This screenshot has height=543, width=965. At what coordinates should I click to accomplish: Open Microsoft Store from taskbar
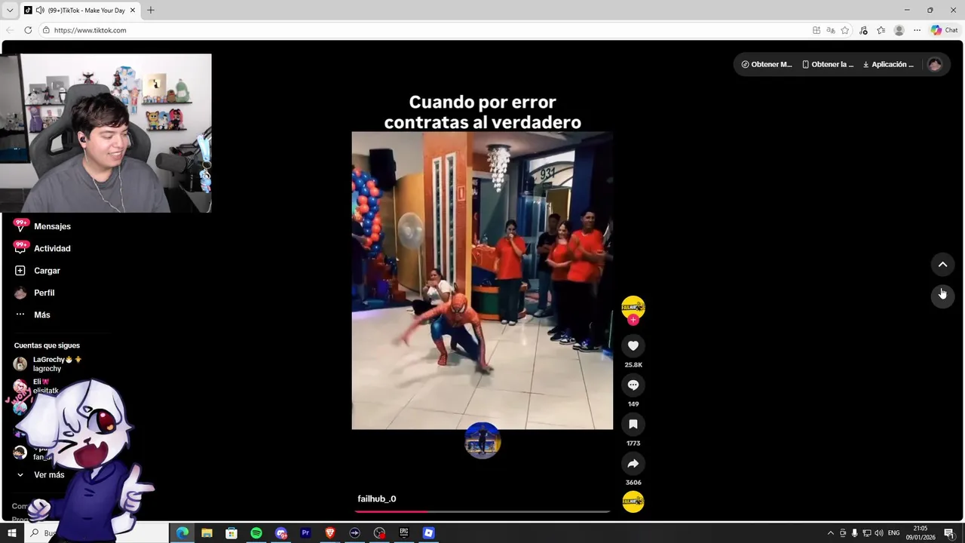[x=231, y=533]
